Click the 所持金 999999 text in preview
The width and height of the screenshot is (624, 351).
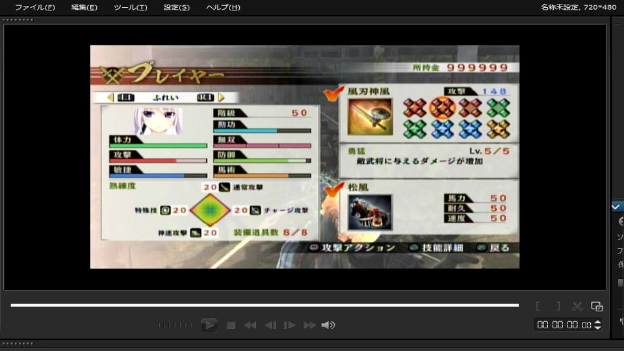point(460,68)
